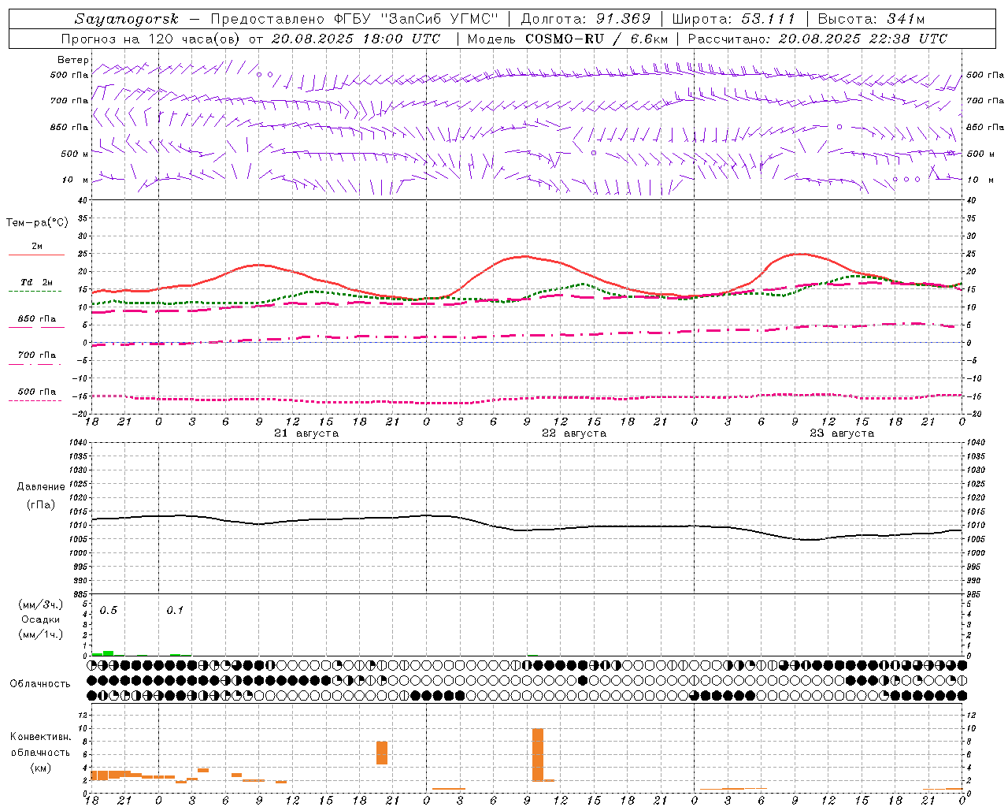This screenshot has width=1008, height=807.
Task: Click the right-side '850 гПа' wind level label
Action: [985, 127]
